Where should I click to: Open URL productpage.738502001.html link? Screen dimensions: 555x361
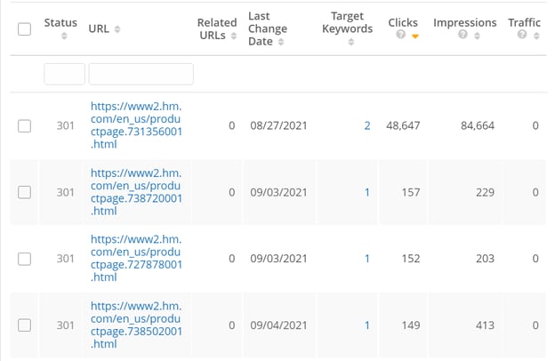[136, 325]
